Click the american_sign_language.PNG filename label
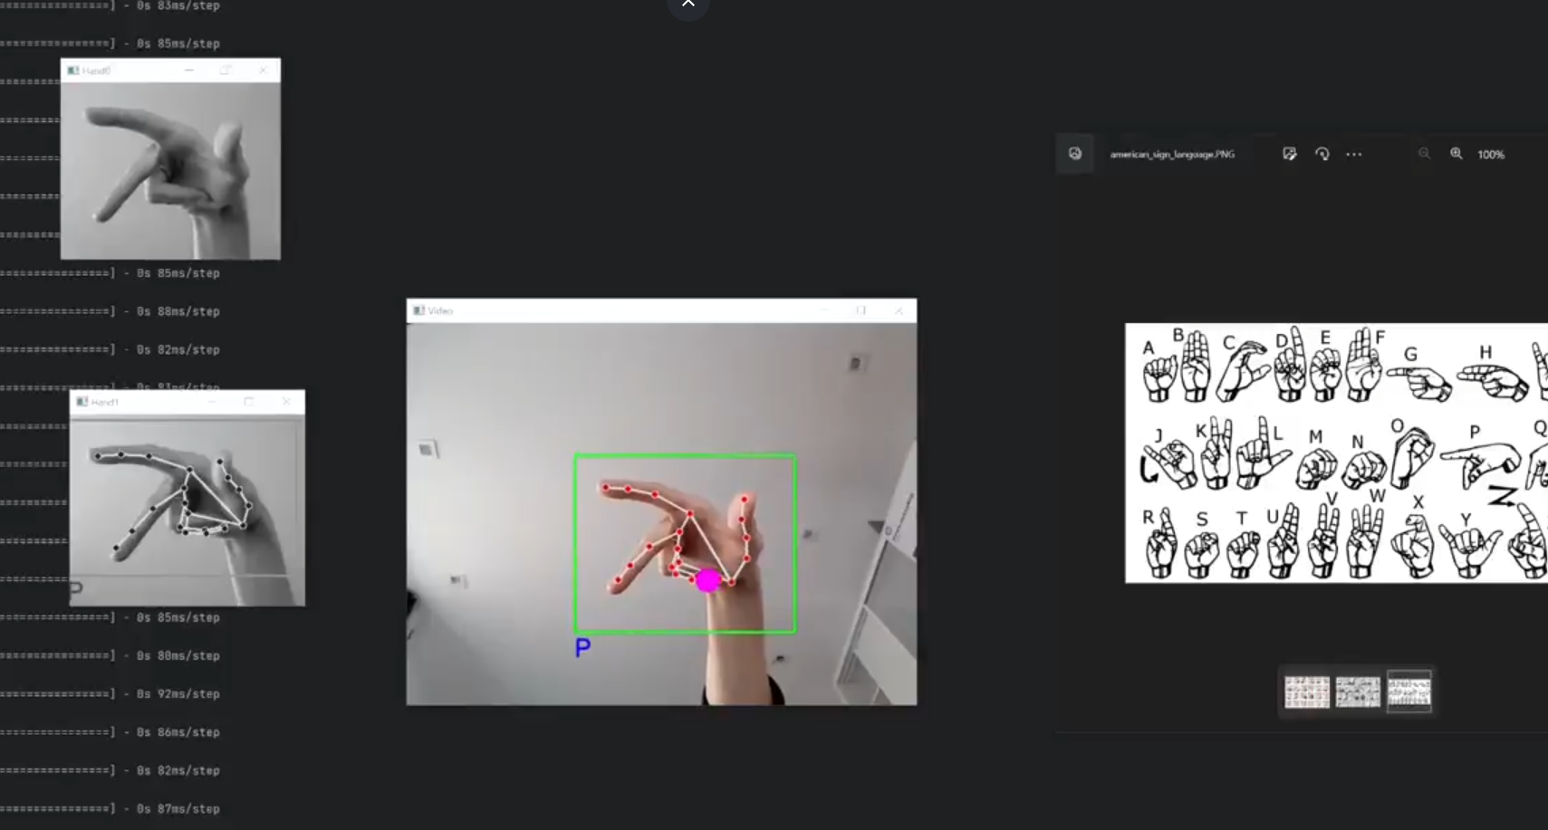This screenshot has height=830, width=1548. click(x=1173, y=154)
